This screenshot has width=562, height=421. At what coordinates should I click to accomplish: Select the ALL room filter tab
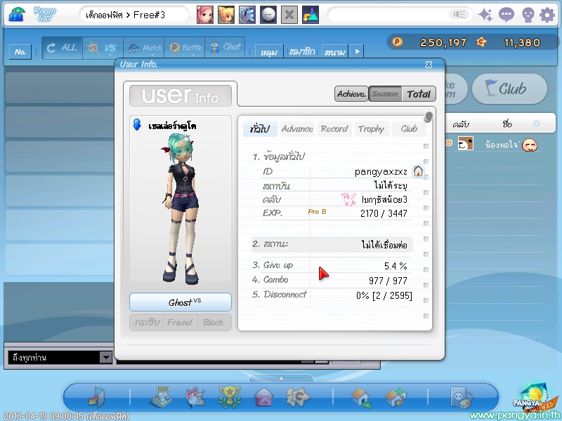tap(62, 48)
